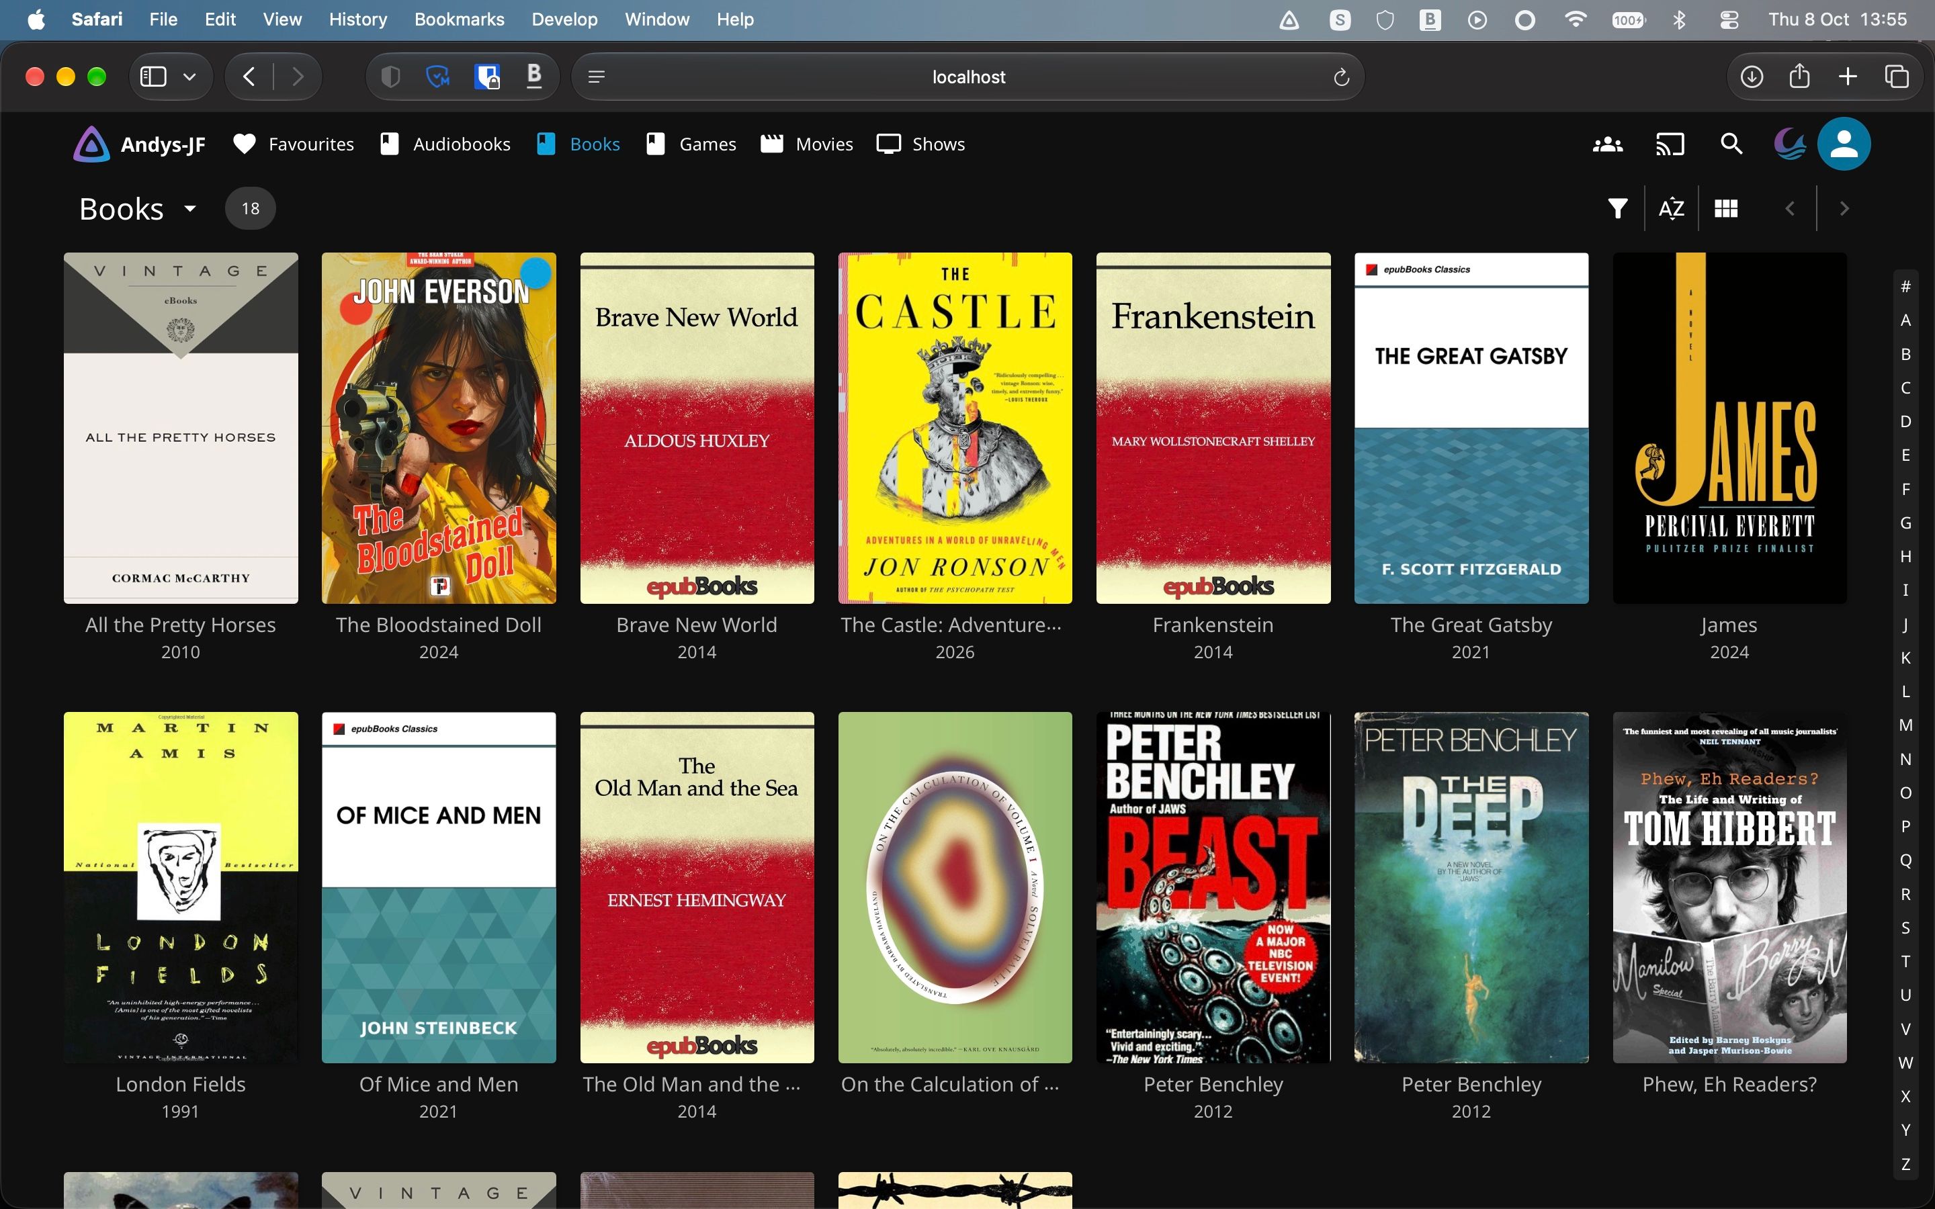Image resolution: width=1935 pixels, height=1209 pixels.
Task: Go to next page of books
Action: (1844, 209)
